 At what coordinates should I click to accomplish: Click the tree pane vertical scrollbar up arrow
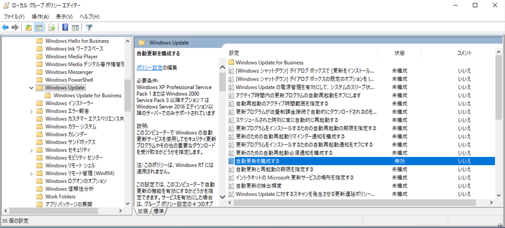[x=128, y=41]
